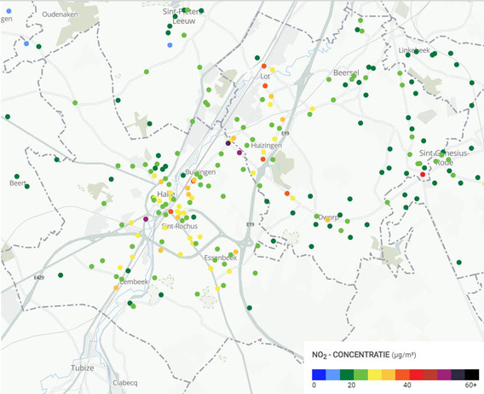
Task: Select the yellow legend color swatch
Action: 374,374
